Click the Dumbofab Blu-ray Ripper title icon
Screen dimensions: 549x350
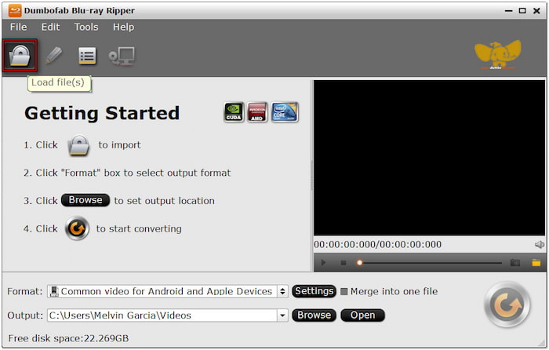coord(15,10)
